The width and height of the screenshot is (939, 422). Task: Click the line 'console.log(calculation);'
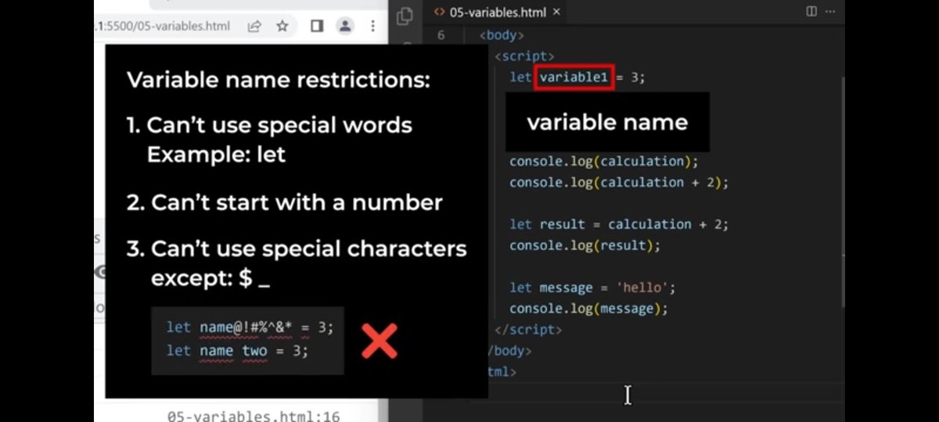pyautogui.click(x=603, y=161)
